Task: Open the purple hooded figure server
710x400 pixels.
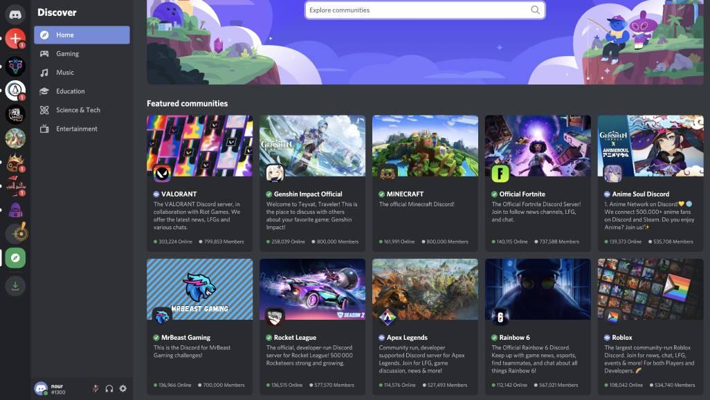Action: coord(15,210)
